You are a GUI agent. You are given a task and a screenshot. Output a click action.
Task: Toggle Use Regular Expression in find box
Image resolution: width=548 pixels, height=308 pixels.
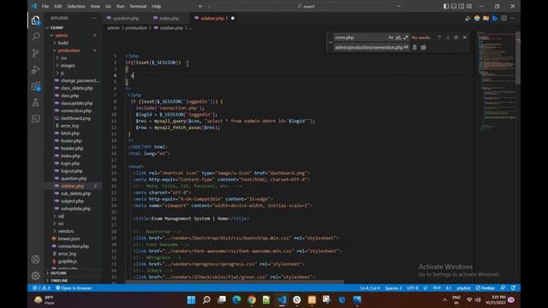point(405,38)
